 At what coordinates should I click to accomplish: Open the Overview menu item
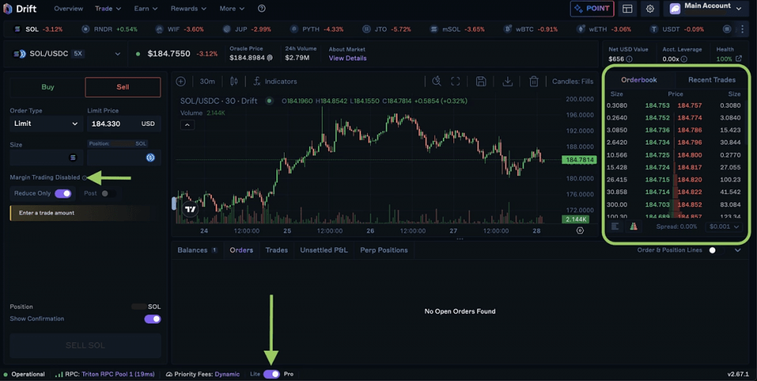[69, 8]
